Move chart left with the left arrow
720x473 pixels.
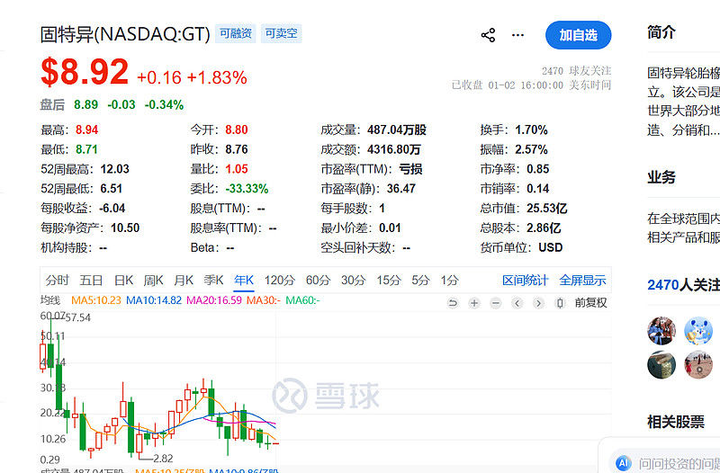coord(517,303)
